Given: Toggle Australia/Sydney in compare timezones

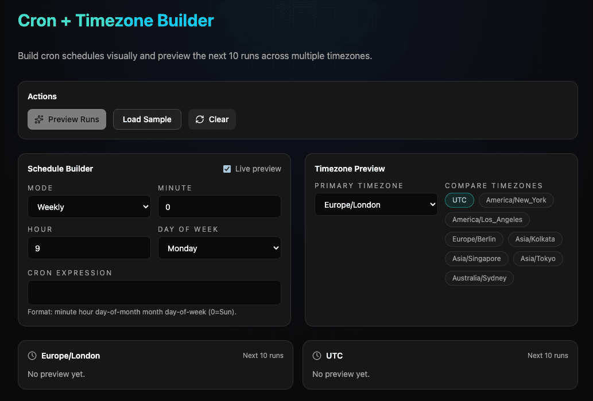Looking at the screenshot, I should pos(479,278).
